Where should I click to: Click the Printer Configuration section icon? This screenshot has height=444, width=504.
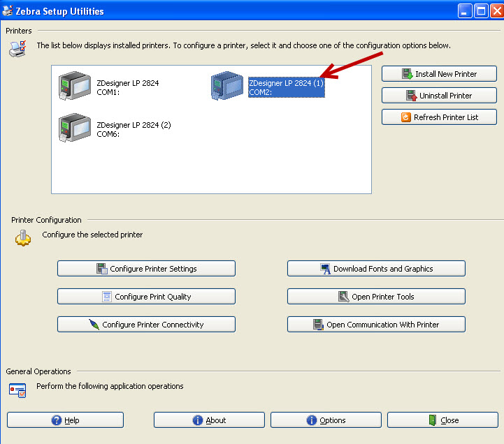click(x=23, y=237)
